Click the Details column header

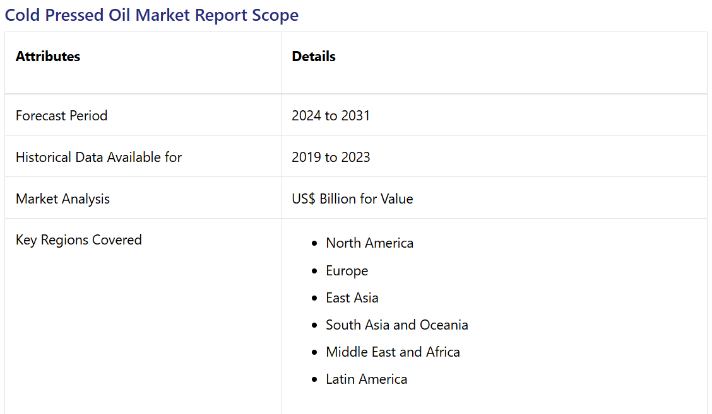tap(313, 57)
